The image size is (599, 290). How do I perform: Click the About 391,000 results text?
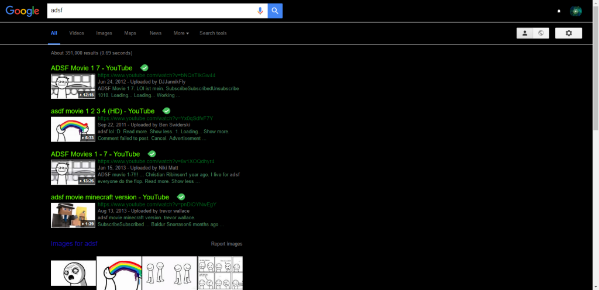pos(92,53)
